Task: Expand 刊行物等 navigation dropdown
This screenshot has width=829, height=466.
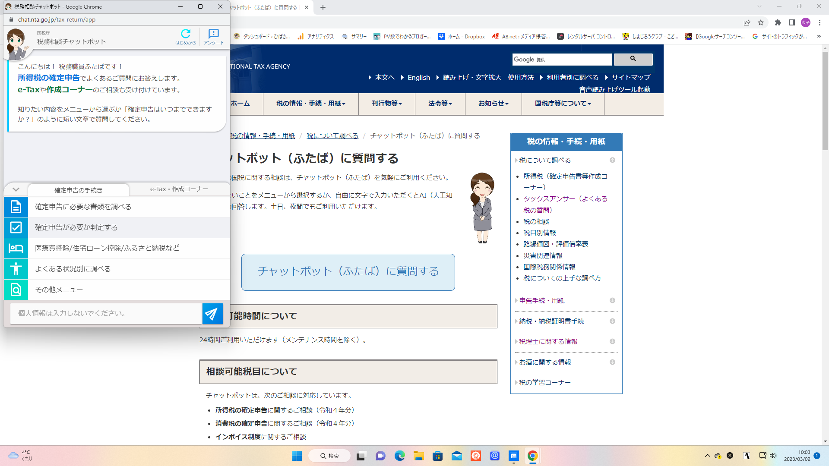Action: 387,104
